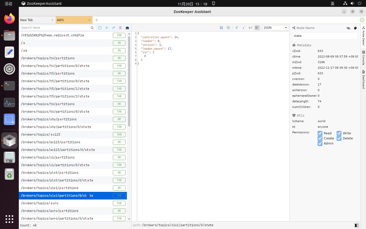This screenshot has width=366, height=229.
Task: Close the New Tab tab
Action: [x=53, y=20]
